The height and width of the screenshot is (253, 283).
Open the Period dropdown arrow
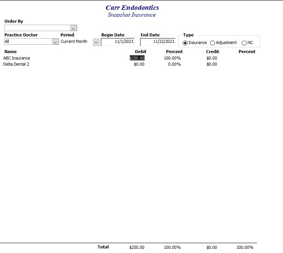pos(96,42)
